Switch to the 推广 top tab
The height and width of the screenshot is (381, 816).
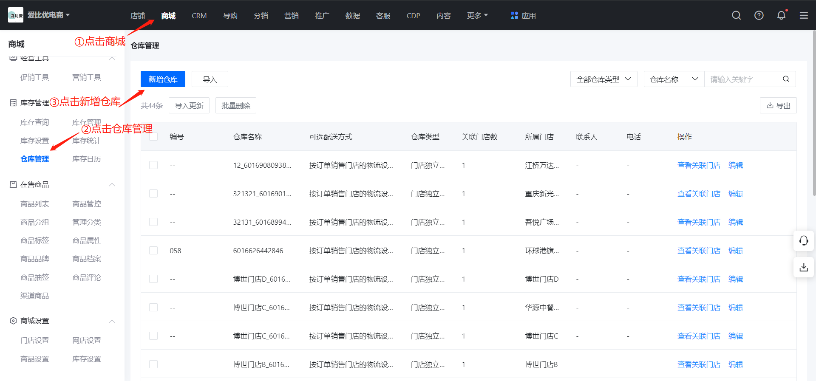322,16
